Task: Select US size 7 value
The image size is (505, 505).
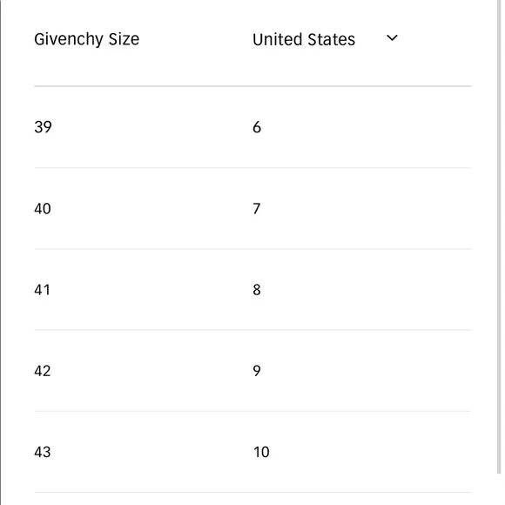Action: 256,209
